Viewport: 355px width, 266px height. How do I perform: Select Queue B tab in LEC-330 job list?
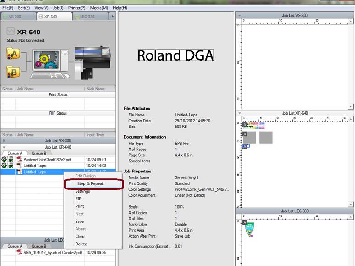pyautogui.click(x=39, y=246)
